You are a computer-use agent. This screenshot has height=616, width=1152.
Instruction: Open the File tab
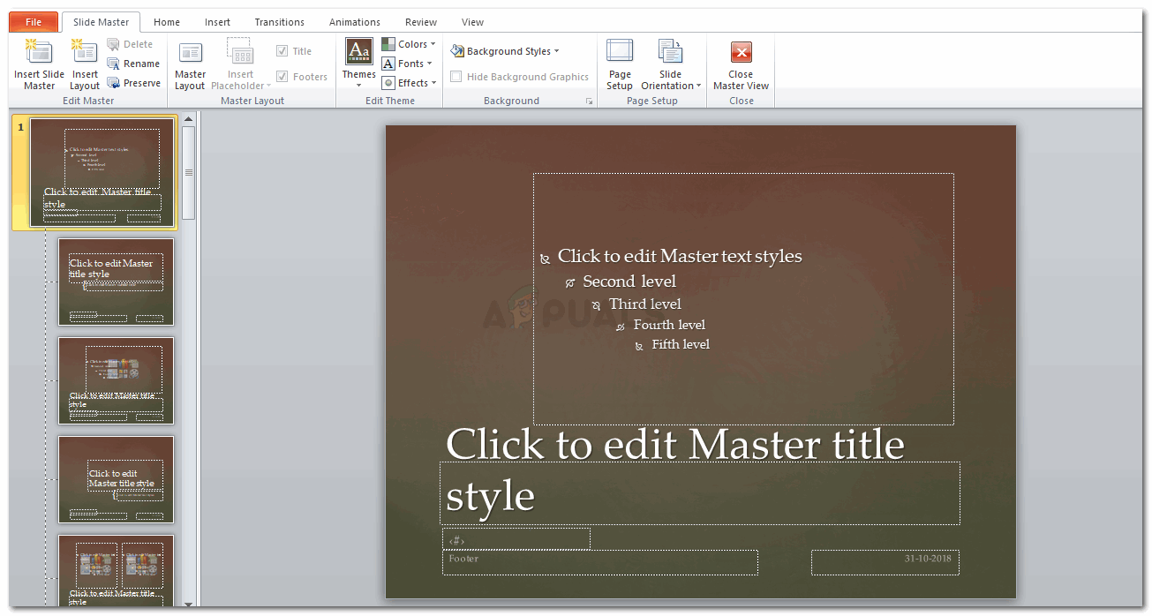[34, 22]
